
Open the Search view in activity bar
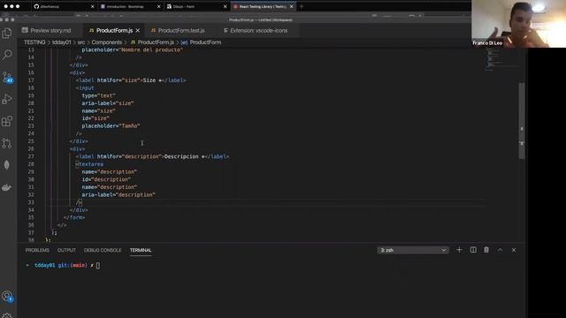(x=7, y=55)
